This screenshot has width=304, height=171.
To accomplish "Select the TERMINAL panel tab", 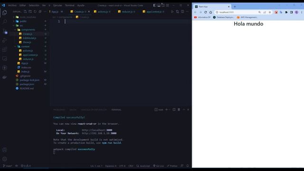I will coord(116,110).
